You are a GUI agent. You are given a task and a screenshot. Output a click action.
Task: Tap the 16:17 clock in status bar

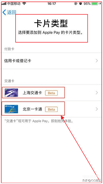tap(52, 4)
